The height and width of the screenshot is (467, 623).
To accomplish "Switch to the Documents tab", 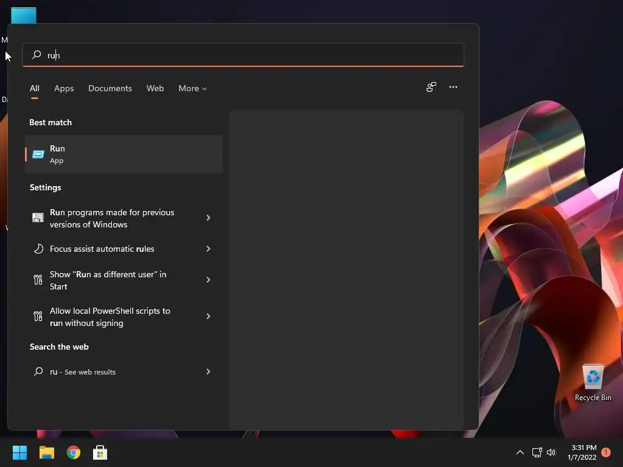I will coord(110,89).
